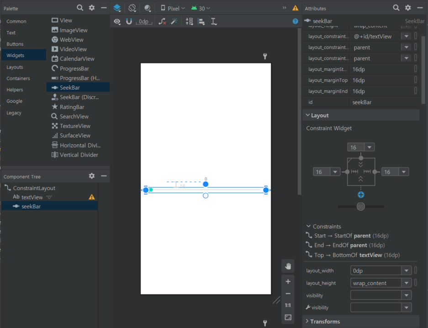This screenshot has width=428, height=328.
Task: Open help question mark icon
Action: pyautogui.click(x=296, y=21)
